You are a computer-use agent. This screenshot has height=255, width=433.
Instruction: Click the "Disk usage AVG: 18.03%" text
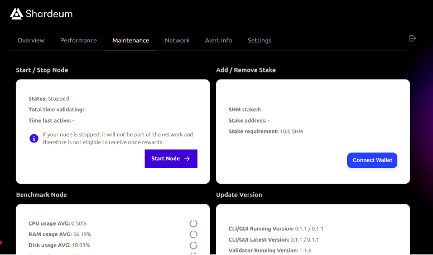59,245
